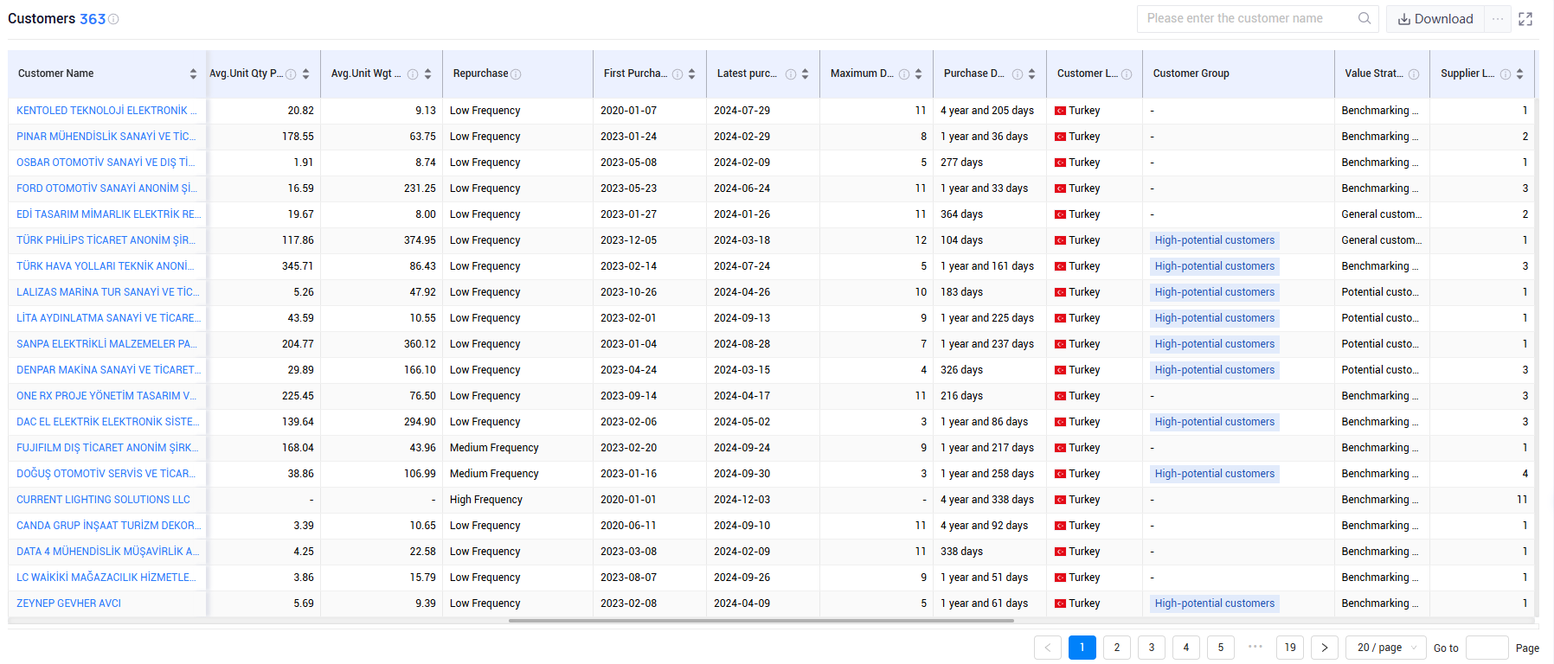The height and width of the screenshot is (664, 1554).
Task: Sort the Latest purchase column
Action: coord(805,74)
